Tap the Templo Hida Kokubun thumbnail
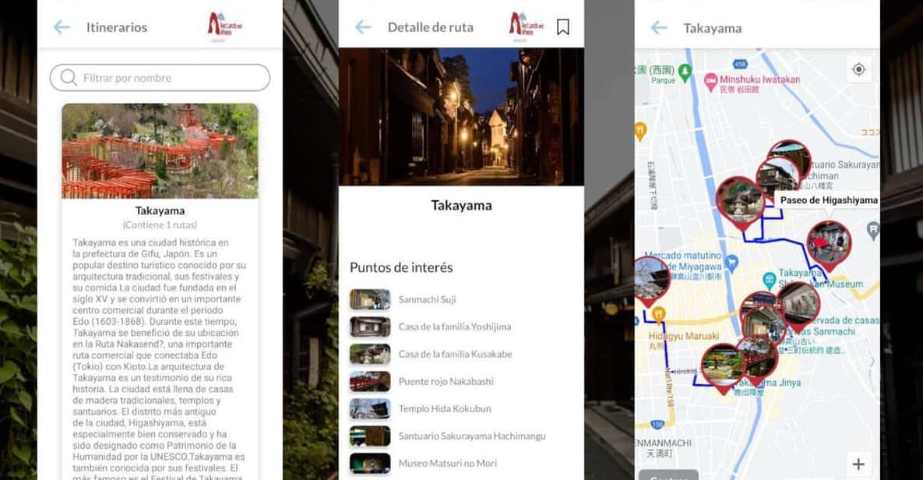This screenshot has height=480, width=923. tap(370, 408)
